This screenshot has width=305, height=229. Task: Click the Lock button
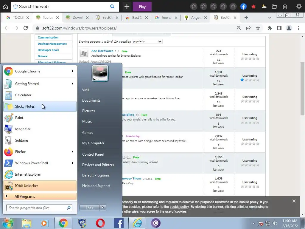(x=89, y=208)
